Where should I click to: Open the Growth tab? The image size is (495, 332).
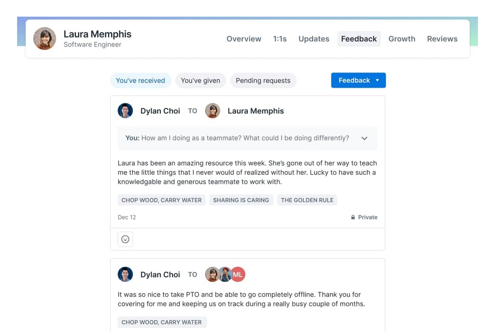point(402,39)
